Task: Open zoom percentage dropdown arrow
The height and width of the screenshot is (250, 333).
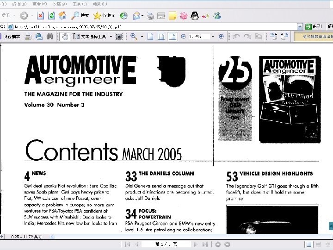Action: (213, 37)
